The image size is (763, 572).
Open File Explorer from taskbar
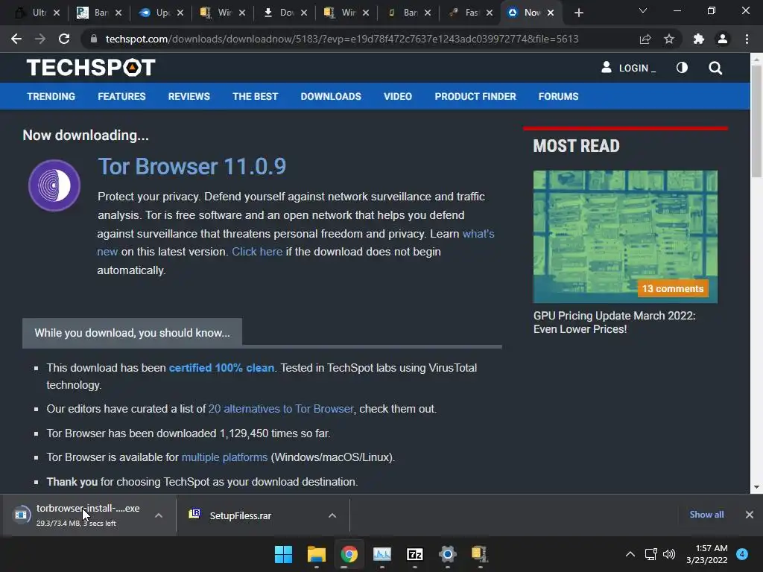tap(316, 554)
